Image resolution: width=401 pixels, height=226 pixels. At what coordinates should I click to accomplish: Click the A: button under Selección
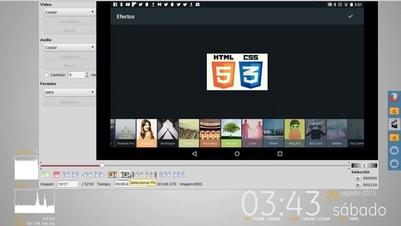[x=358, y=178]
